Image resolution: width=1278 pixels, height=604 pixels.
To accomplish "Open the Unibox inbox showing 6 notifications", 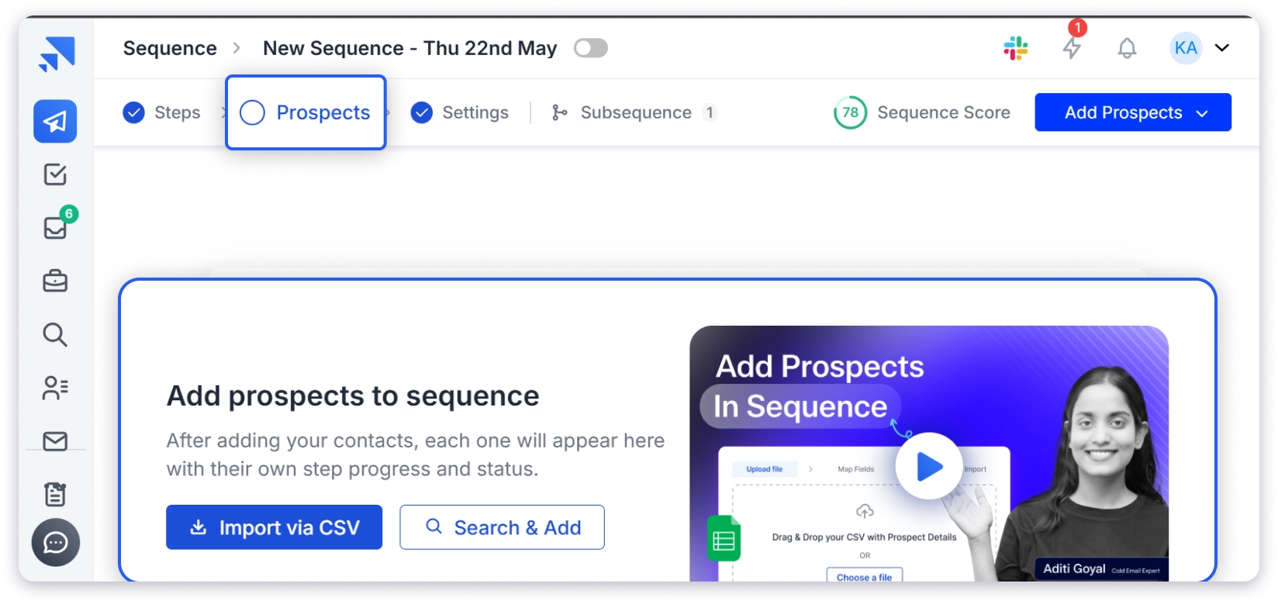I will click(54, 228).
